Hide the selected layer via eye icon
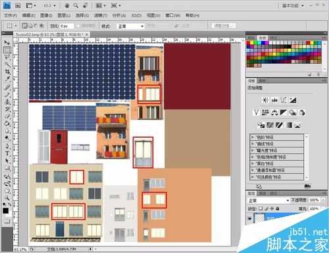Viewport: 329px width, 253px height. [250, 219]
